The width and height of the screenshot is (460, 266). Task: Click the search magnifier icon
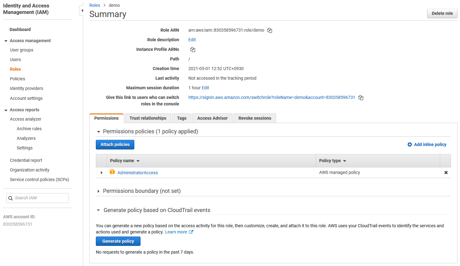pos(11,198)
